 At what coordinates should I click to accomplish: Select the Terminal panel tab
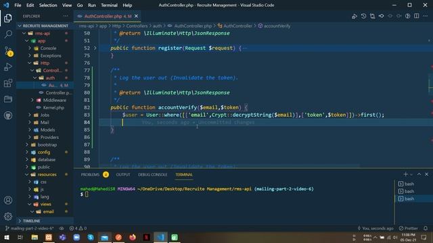tap(184, 175)
